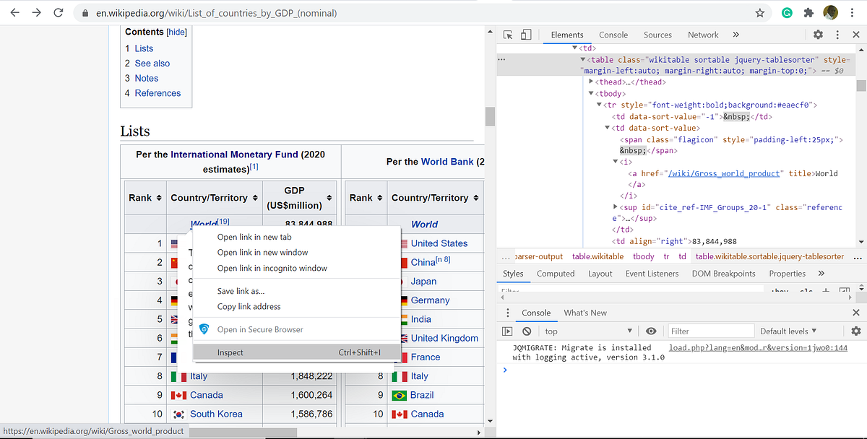This screenshot has width=867, height=439.
Task: Choose Inspect from the context menu
Action: click(230, 352)
